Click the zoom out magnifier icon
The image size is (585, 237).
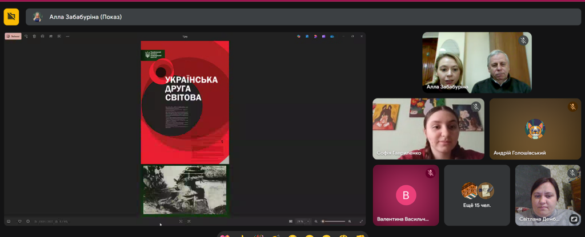pos(316,221)
